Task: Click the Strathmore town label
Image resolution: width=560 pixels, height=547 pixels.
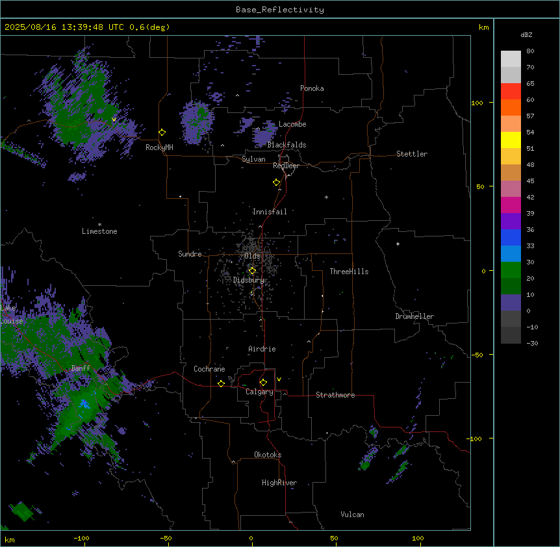Action: [x=335, y=395]
